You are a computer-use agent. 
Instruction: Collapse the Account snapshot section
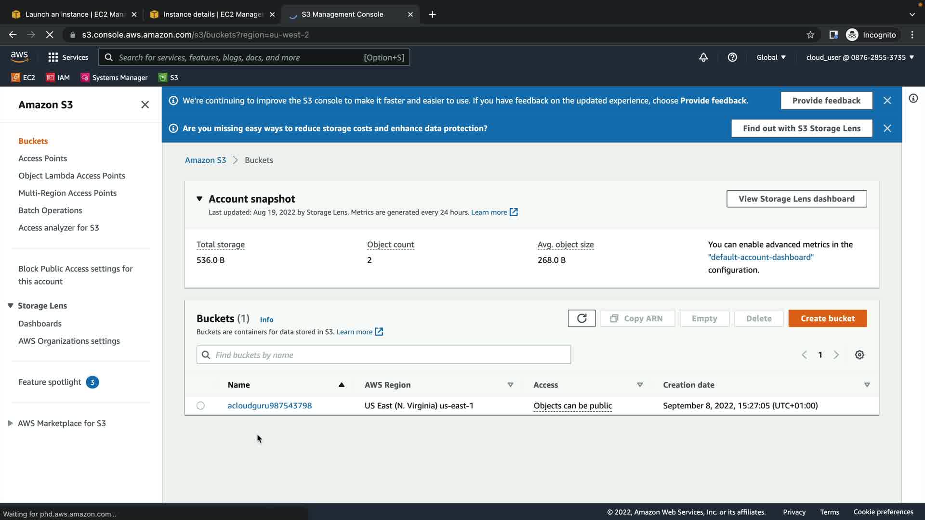199,199
